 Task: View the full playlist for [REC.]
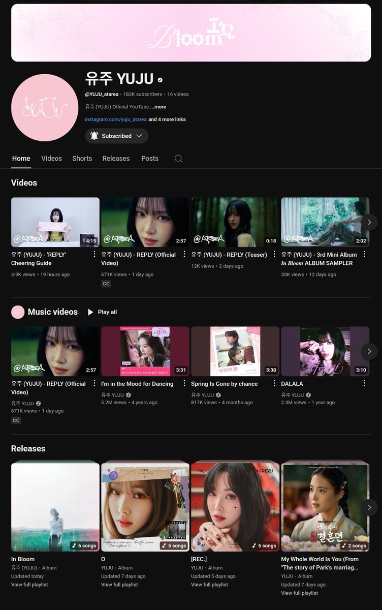tap(209, 585)
